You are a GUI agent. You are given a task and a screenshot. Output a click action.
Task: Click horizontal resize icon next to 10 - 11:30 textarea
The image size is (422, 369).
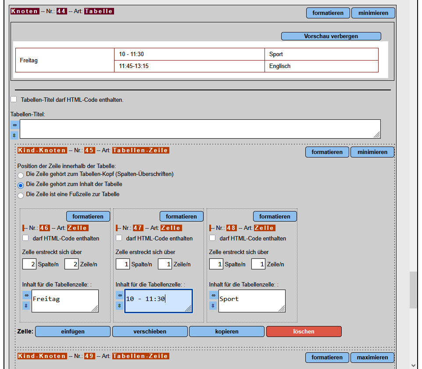[x=119, y=295]
